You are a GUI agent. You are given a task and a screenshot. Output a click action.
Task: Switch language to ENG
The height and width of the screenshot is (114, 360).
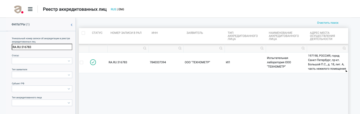(121, 9)
